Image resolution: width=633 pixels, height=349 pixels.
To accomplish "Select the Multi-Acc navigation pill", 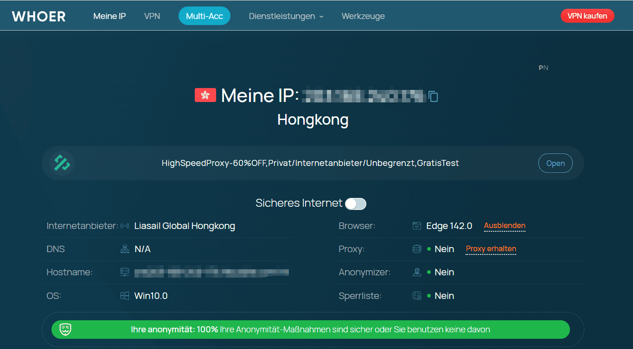I will click(x=204, y=16).
